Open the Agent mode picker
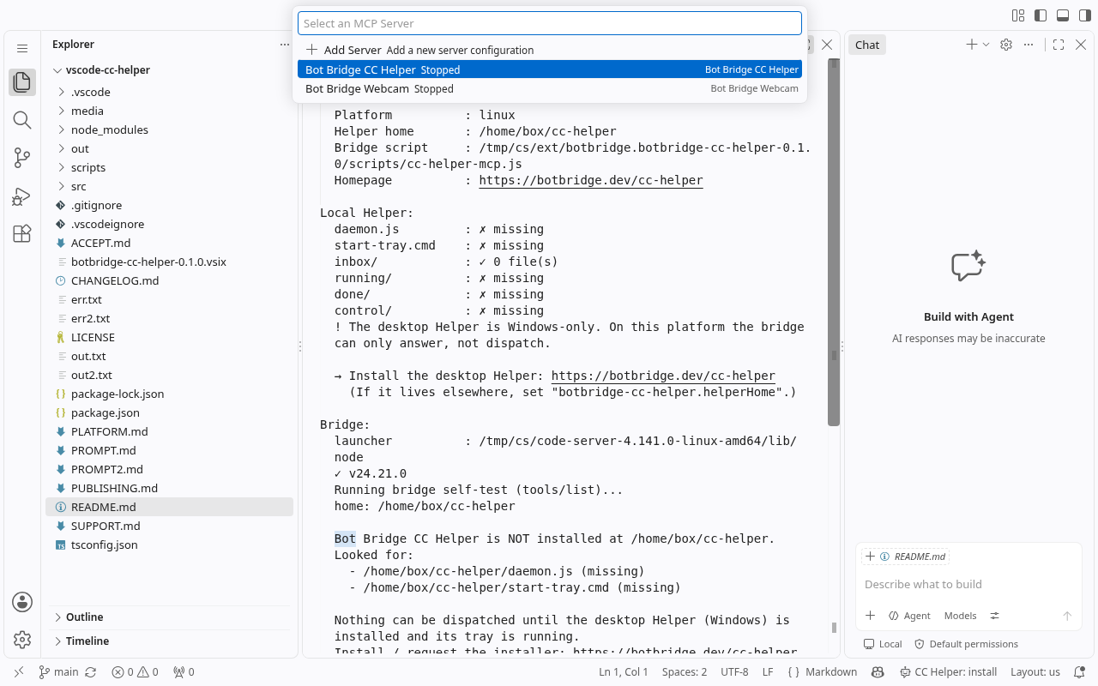The height and width of the screenshot is (686, 1098). click(x=909, y=616)
